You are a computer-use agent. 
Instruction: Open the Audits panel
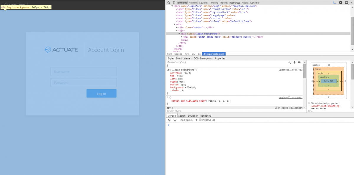245,2
